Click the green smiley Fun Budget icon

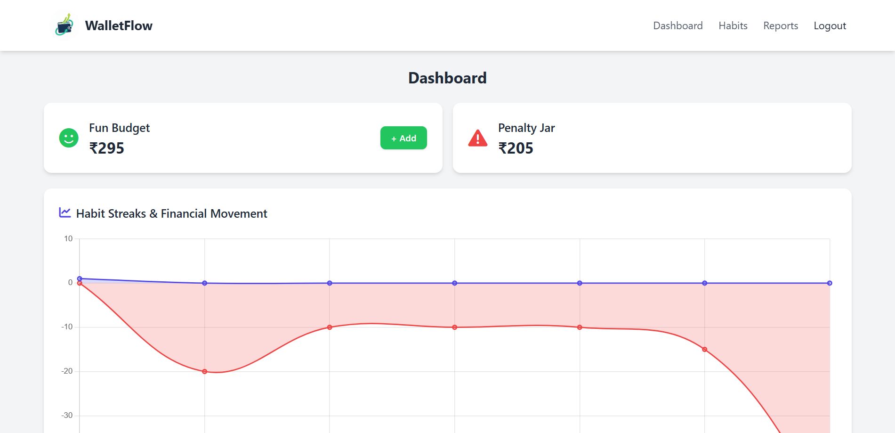69,138
